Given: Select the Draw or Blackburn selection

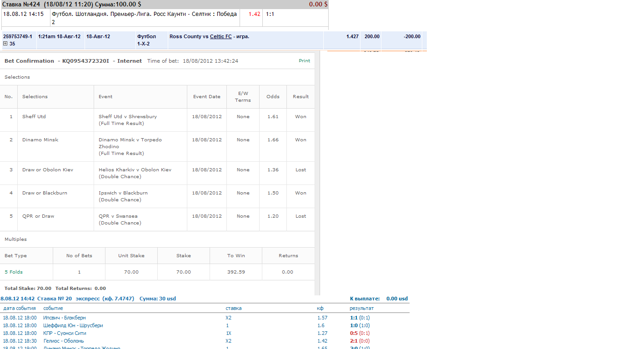Looking at the screenshot, I should click(x=45, y=193).
